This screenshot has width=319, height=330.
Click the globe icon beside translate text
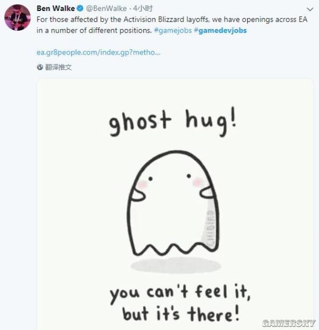40,67
